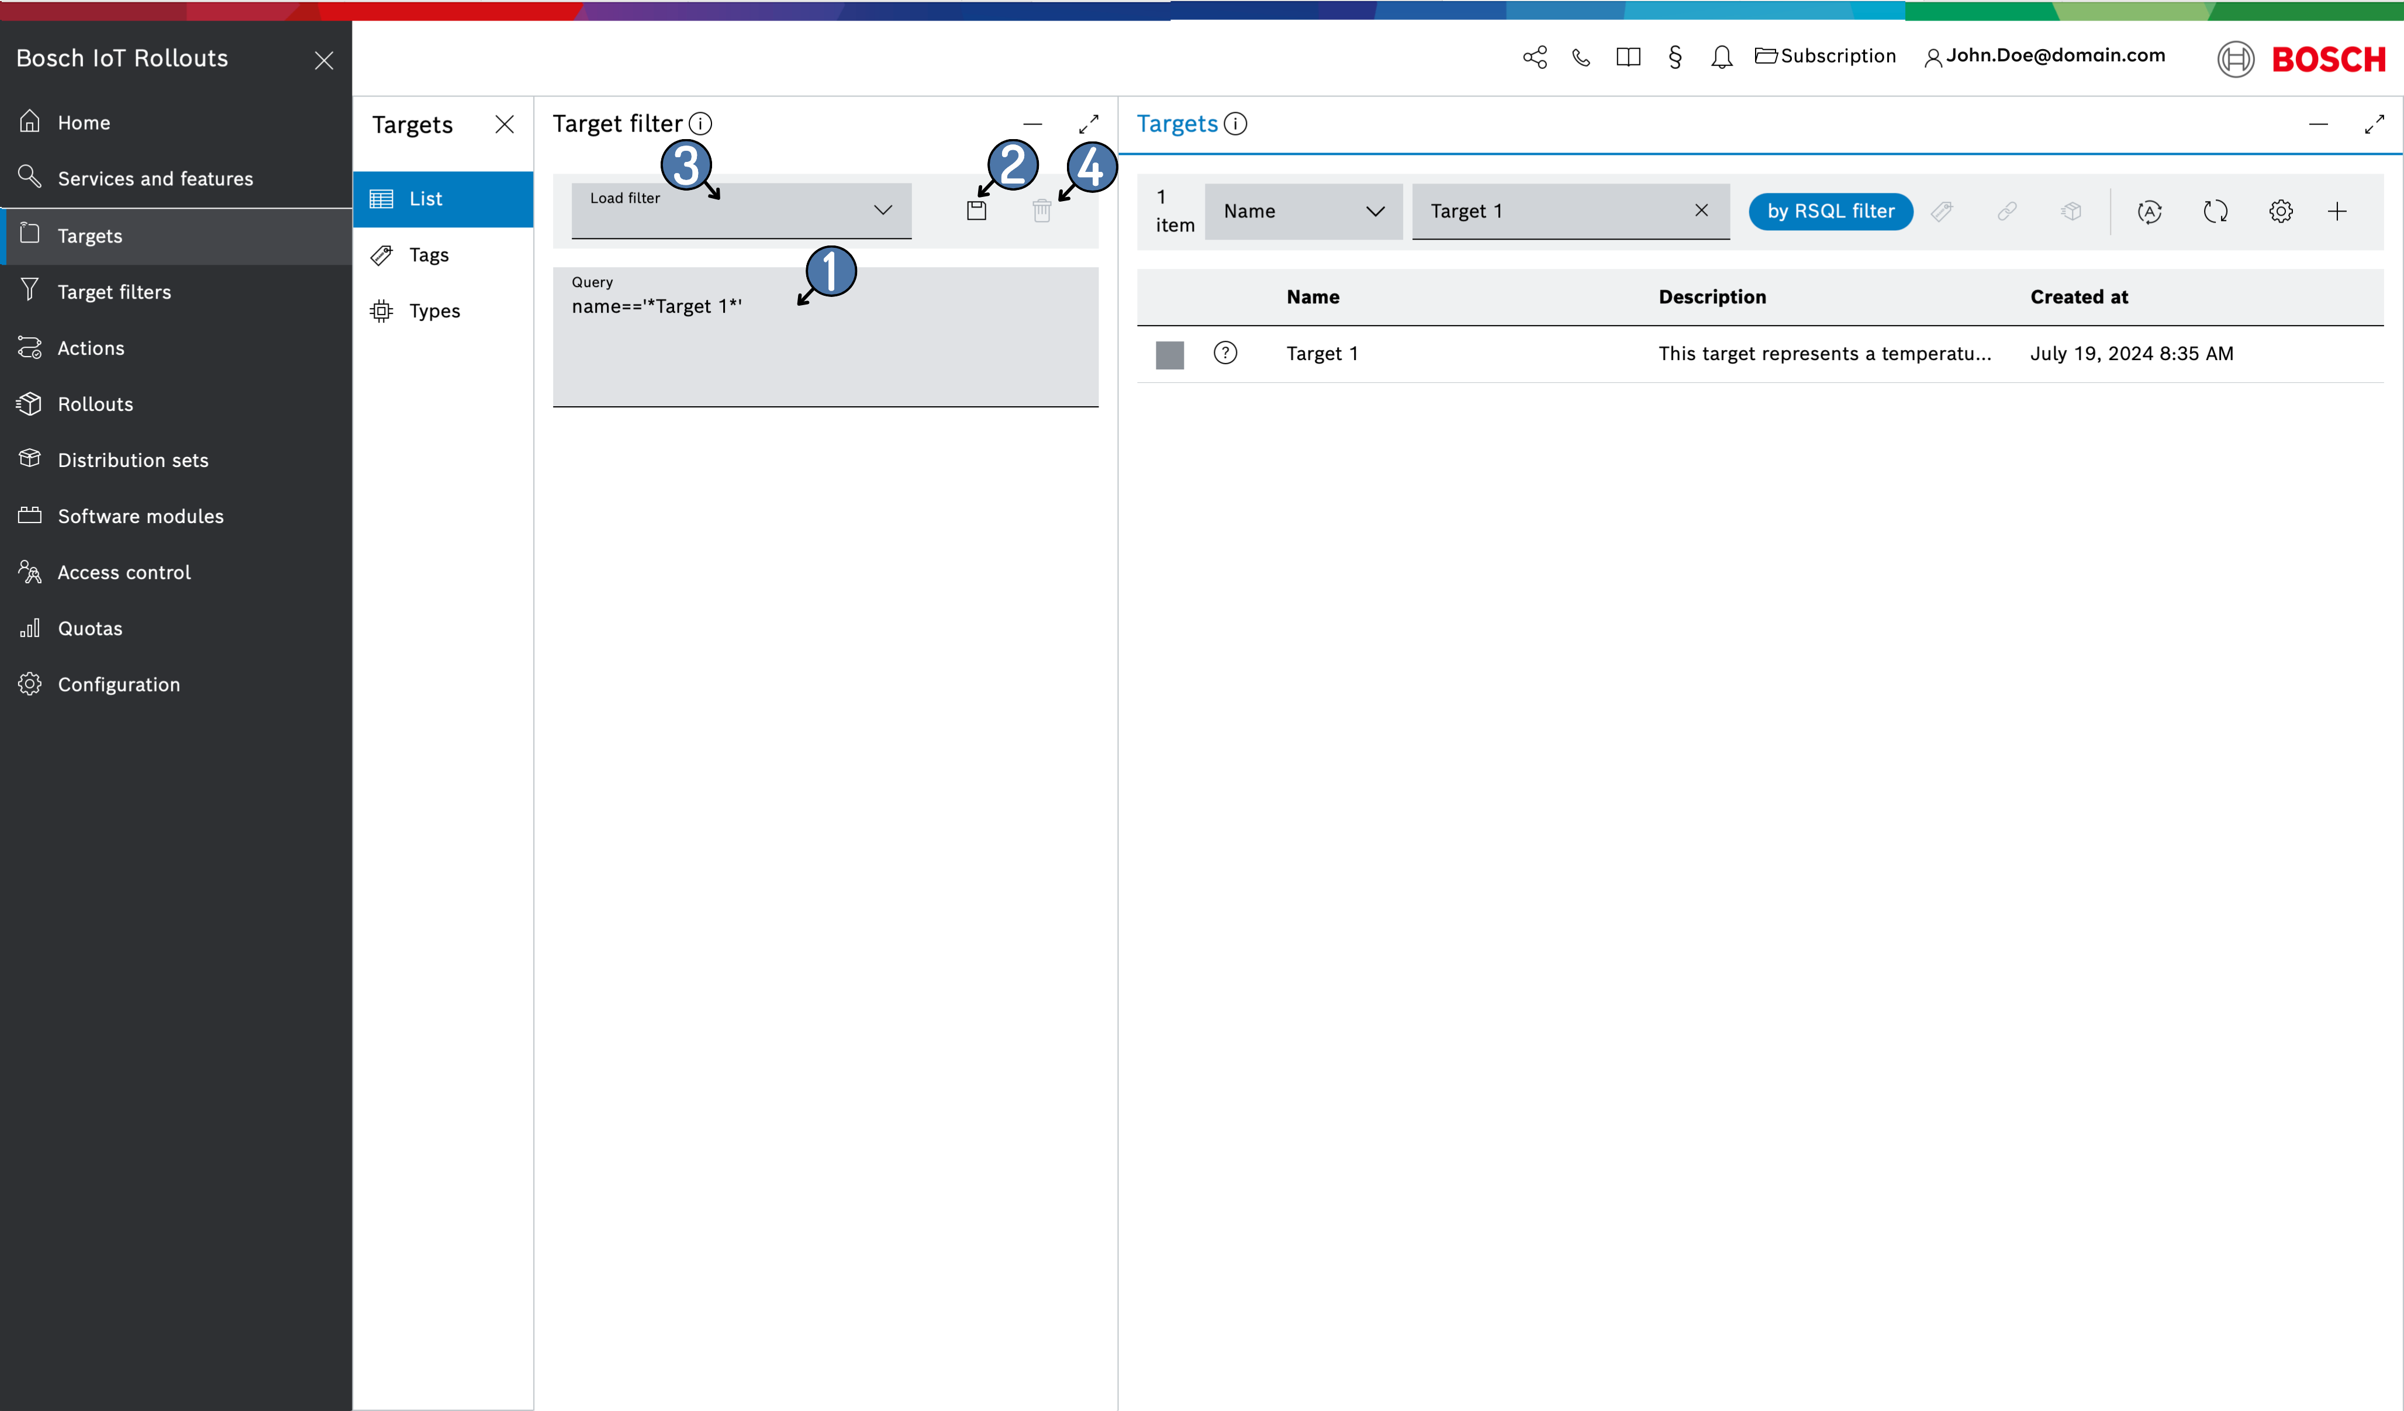Click the settings gear icon in Targets
The width and height of the screenshot is (2404, 1411).
(x=2279, y=210)
